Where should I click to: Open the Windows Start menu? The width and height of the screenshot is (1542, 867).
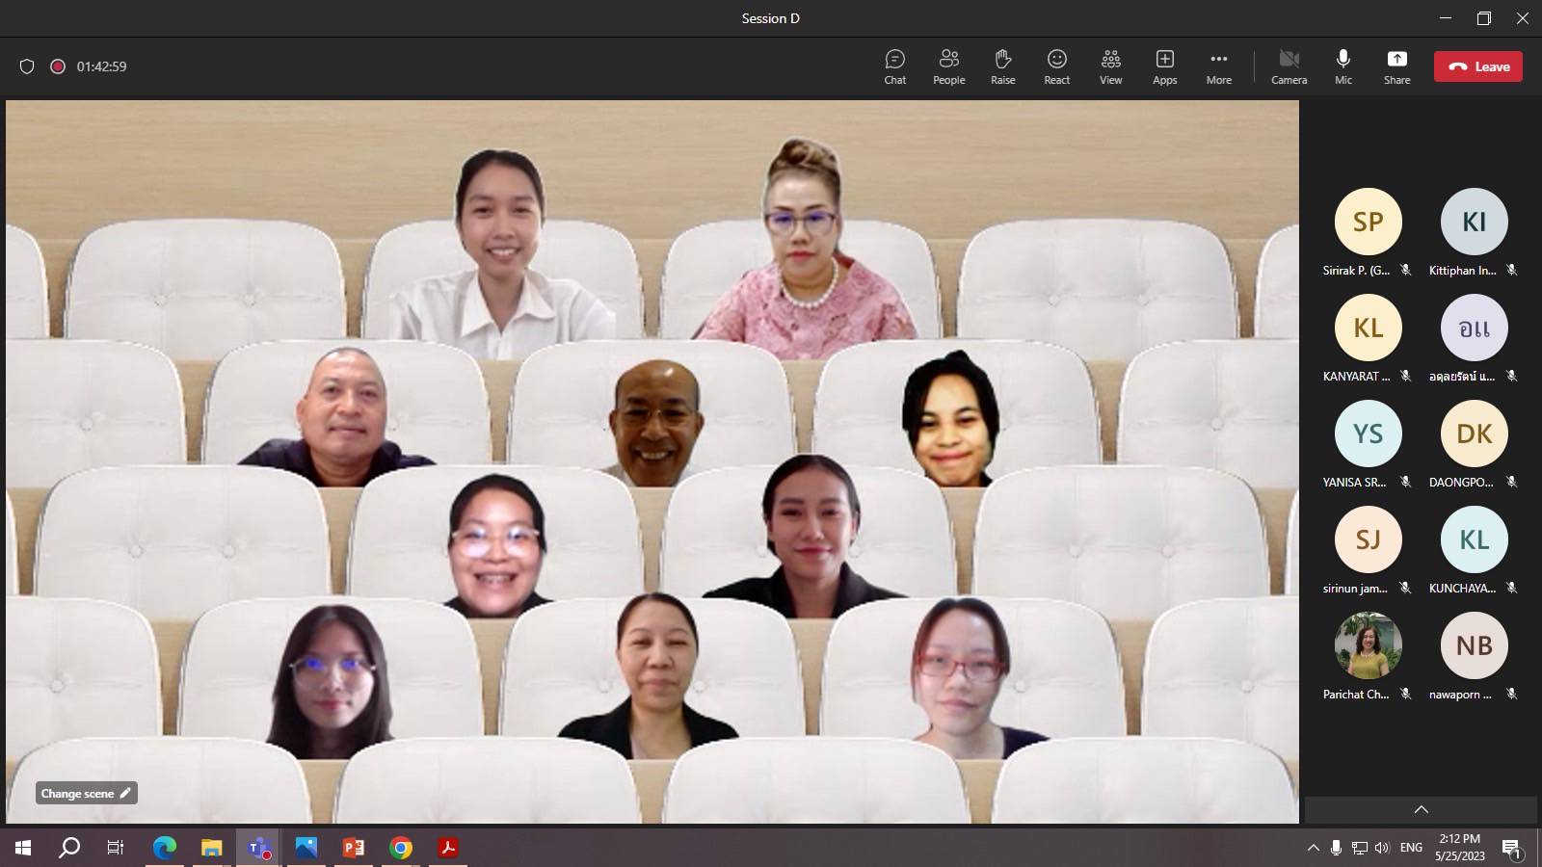(x=23, y=848)
